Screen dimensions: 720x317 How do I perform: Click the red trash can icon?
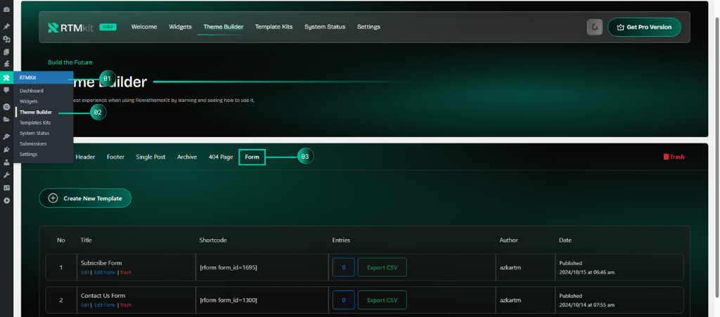[666, 157]
